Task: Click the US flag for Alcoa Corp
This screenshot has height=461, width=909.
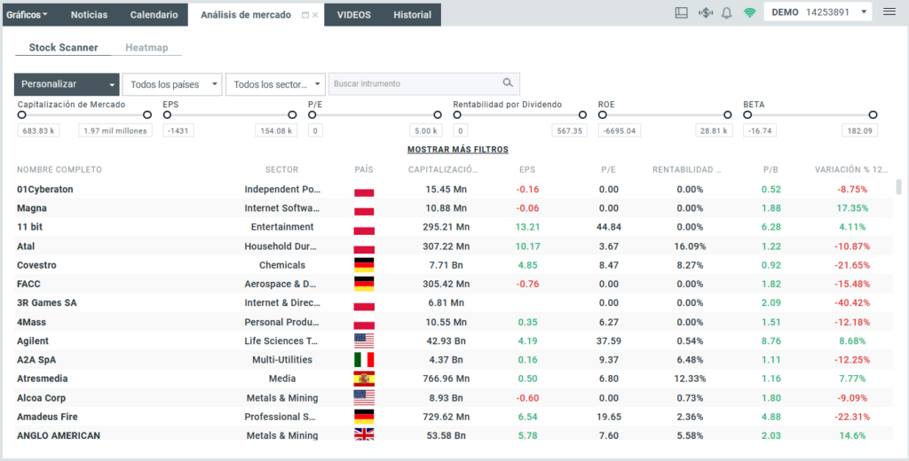Action: pos(364,397)
